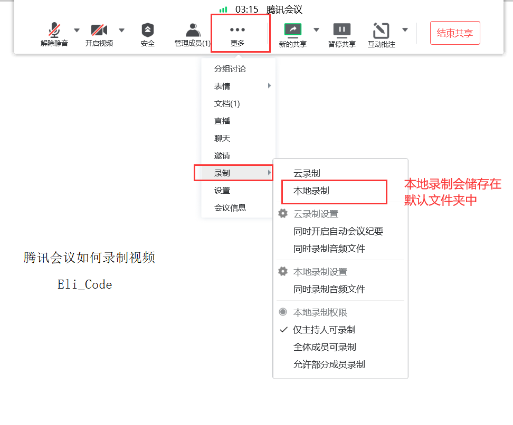Image resolution: width=513 pixels, height=425 pixels.
Task: Click the 腾讯会议如何录制视频 heading
Action: (89, 258)
